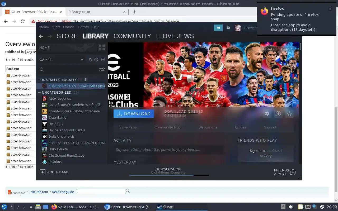338x211 pixels.
Task: Click dynamic collection lightning icon
Action: click(86, 79)
